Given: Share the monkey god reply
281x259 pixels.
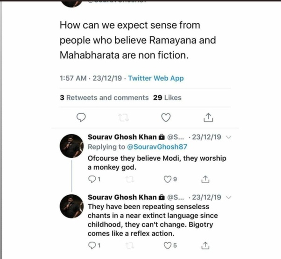Looking at the screenshot, I should pos(205,179).
